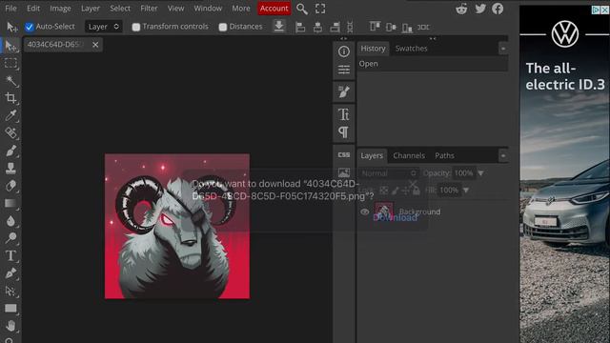The image size is (610, 343).
Task: Click the download arrow icon in options bar
Action: click(x=279, y=27)
